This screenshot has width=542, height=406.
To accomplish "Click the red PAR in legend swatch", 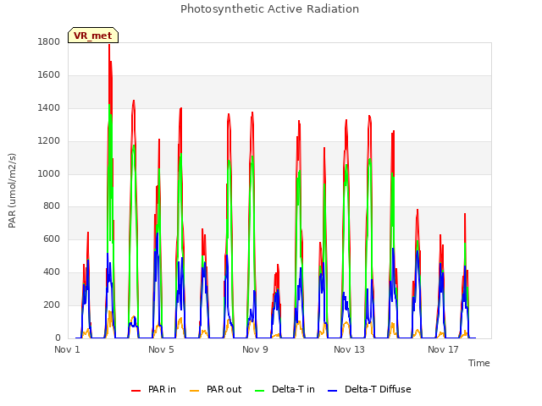I will (135, 391).
